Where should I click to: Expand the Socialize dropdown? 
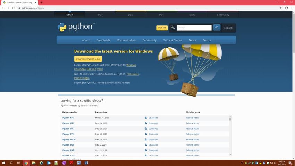229,28
